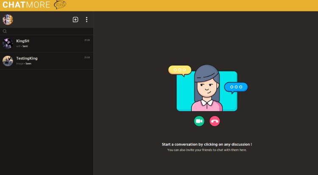Click the magnifying glass search icon
The image size is (318, 175).
[x=5, y=31]
